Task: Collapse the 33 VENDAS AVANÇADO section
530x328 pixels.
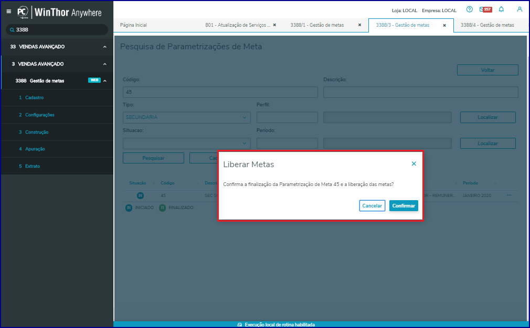Action: pyautogui.click(x=105, y=47)
